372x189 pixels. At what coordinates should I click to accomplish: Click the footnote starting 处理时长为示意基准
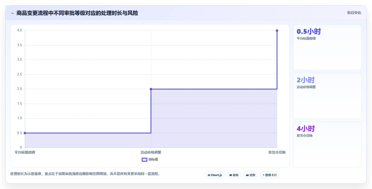coord(85,174)
